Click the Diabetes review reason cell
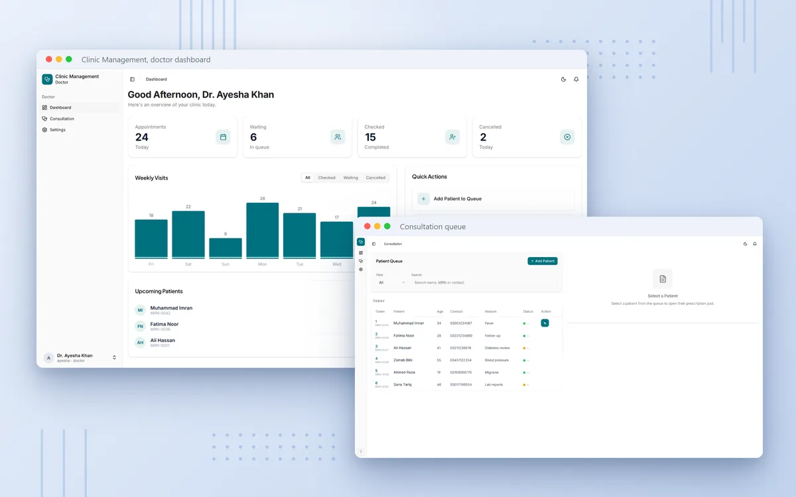796x497 pixels. point(497,348)
